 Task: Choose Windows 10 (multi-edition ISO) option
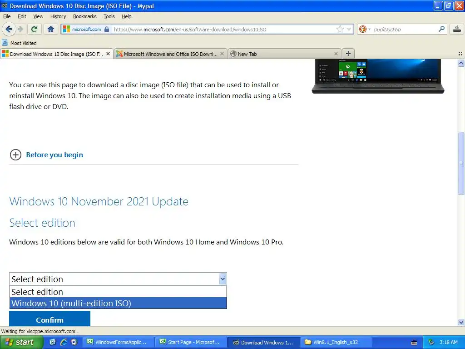point(118,303)
